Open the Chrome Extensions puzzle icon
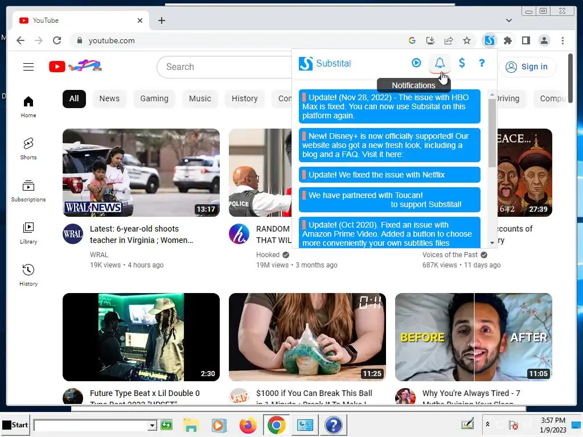This screenshot has height=437, width=583. pyautogui.click(x=507, y=40)
